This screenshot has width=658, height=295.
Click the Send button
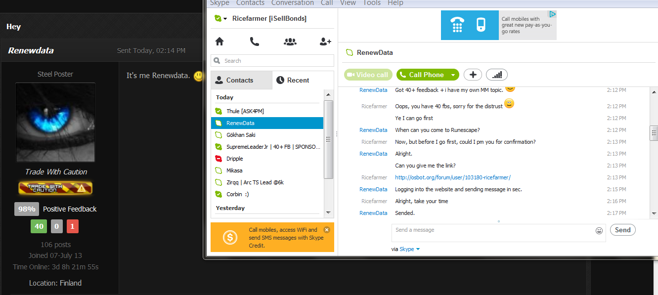tap(623, 230)
